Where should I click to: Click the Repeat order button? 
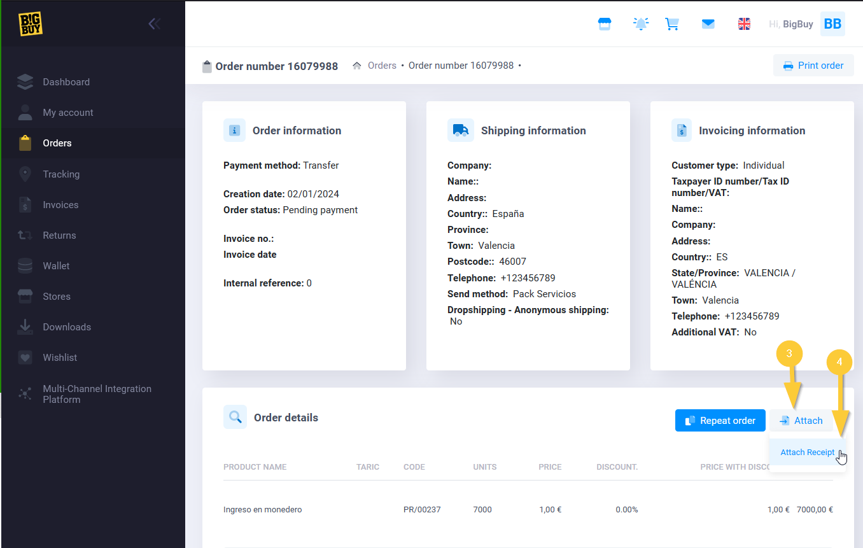click(720, 421)
